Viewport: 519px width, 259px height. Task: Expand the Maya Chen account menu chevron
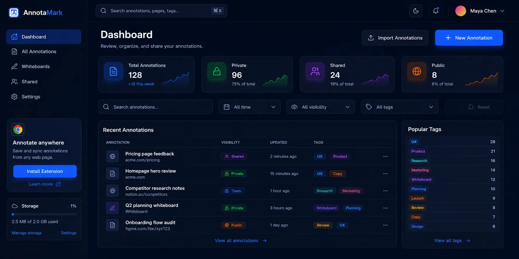point(502,11)
